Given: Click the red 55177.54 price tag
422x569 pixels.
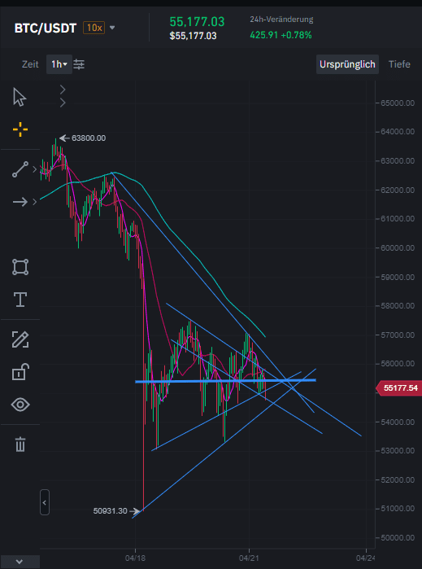Looking at the screenshot, I should (x=398, y=388).
